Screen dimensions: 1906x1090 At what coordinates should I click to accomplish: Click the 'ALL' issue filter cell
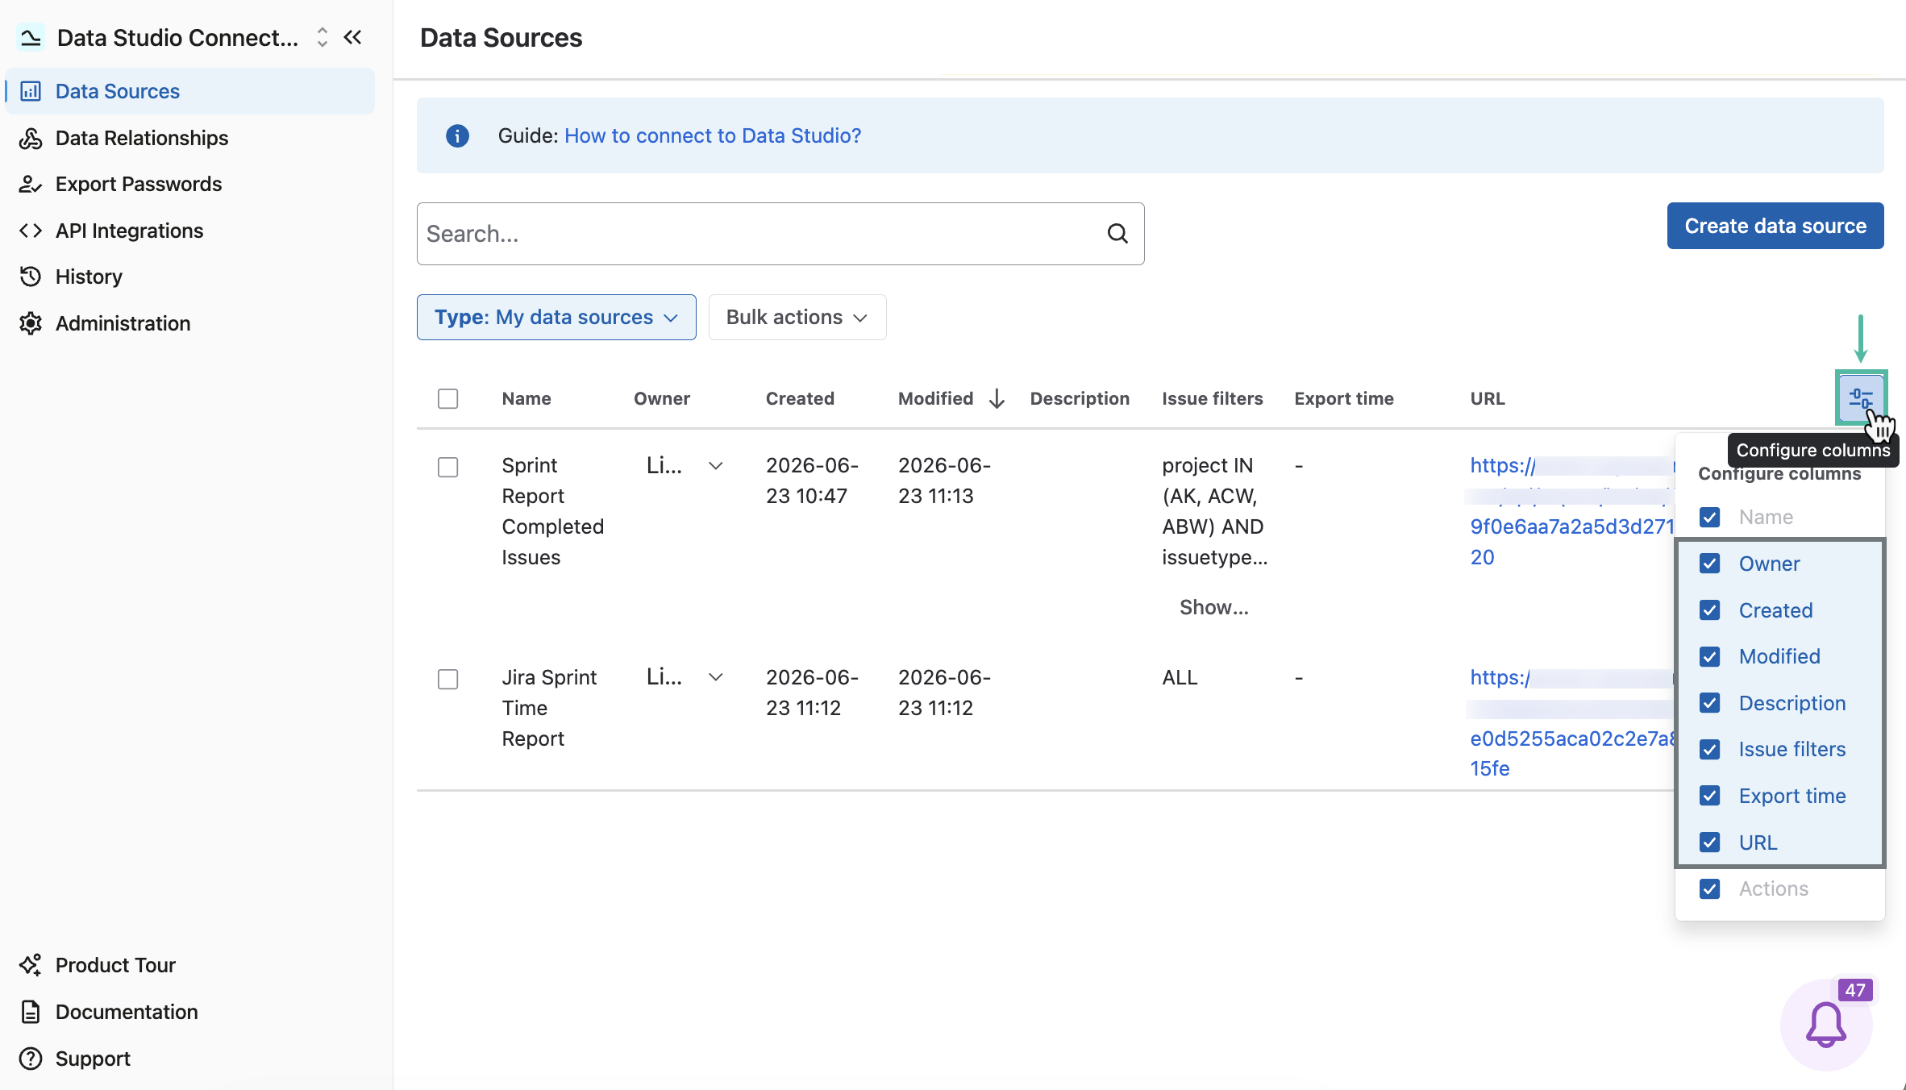pos(1180,677)
